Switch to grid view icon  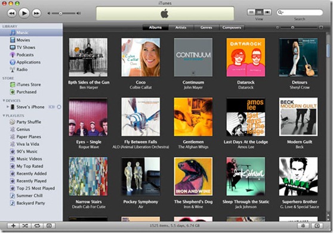[259, 12]
